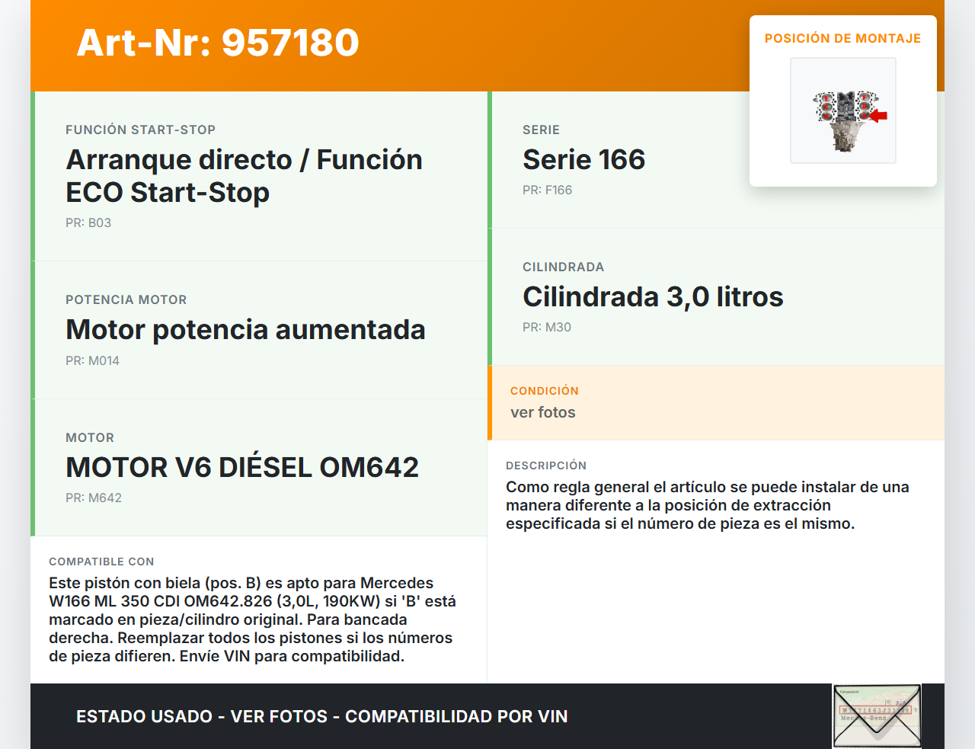
Task: Click the 'ver fotos' condition text
Action: click(542, 412)
